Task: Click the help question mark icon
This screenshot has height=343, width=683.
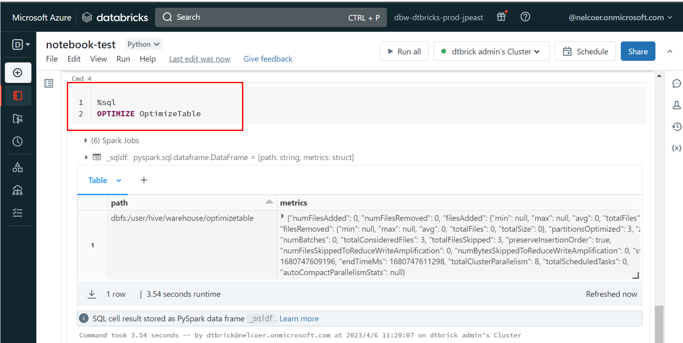Action: coord(525,17)
